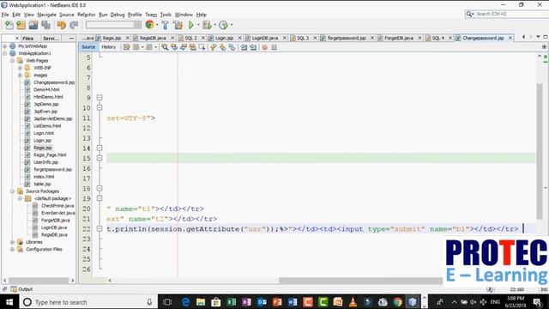549x309 pixels.
Task: Collapse the Web Pages folder
Action: pyautogui.click(x=12, y=61)
